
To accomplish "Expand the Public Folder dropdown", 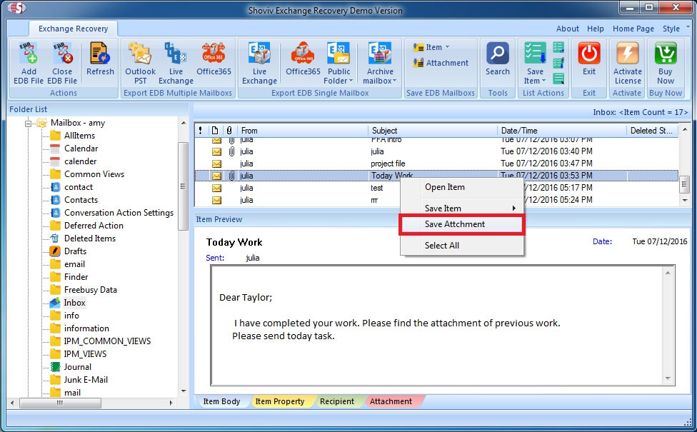I will pos(339,81).
